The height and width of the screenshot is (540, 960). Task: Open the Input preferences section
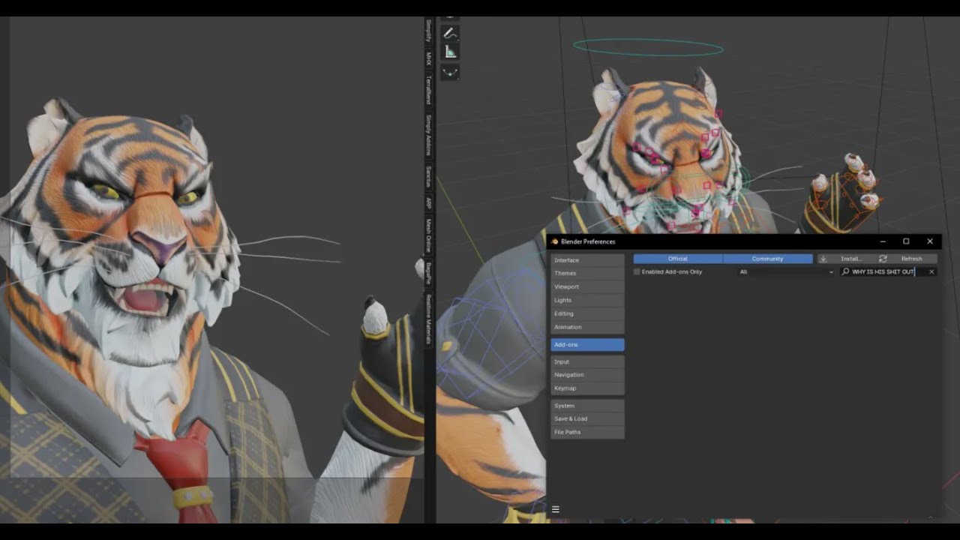pos(587,361)
